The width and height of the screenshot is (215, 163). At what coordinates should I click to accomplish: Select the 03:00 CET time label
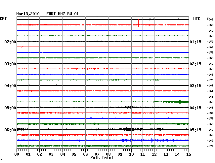(10, 64)
